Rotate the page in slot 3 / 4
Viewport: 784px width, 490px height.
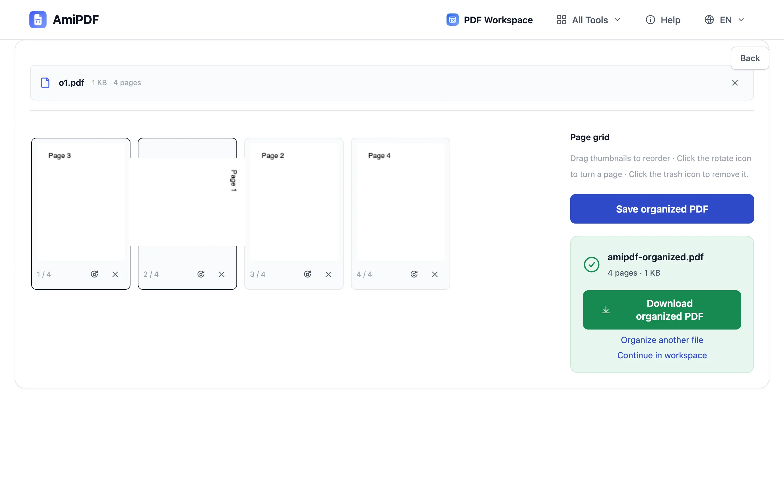307,274
